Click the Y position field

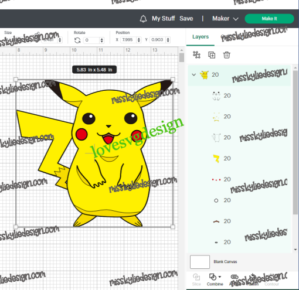coord(158,40)
